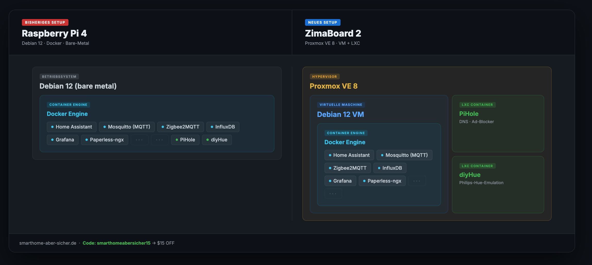
Task: Click the "Debian 12 · Docker · Bare-Metal" subtitle
Action: pos(55,43)
